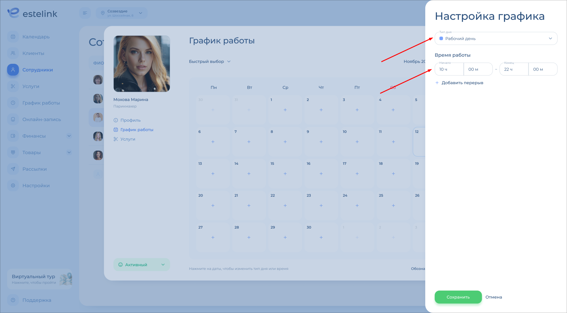Click the hamburger menu collapse icon
The image size is (567, 313).
point(85,13)
